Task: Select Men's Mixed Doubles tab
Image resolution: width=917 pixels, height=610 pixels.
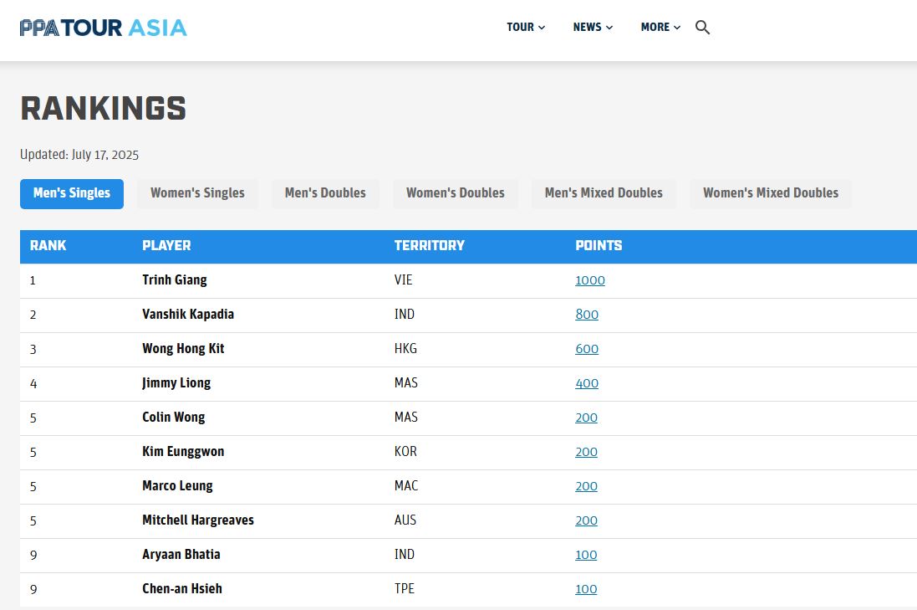Action: pos(604,194)
